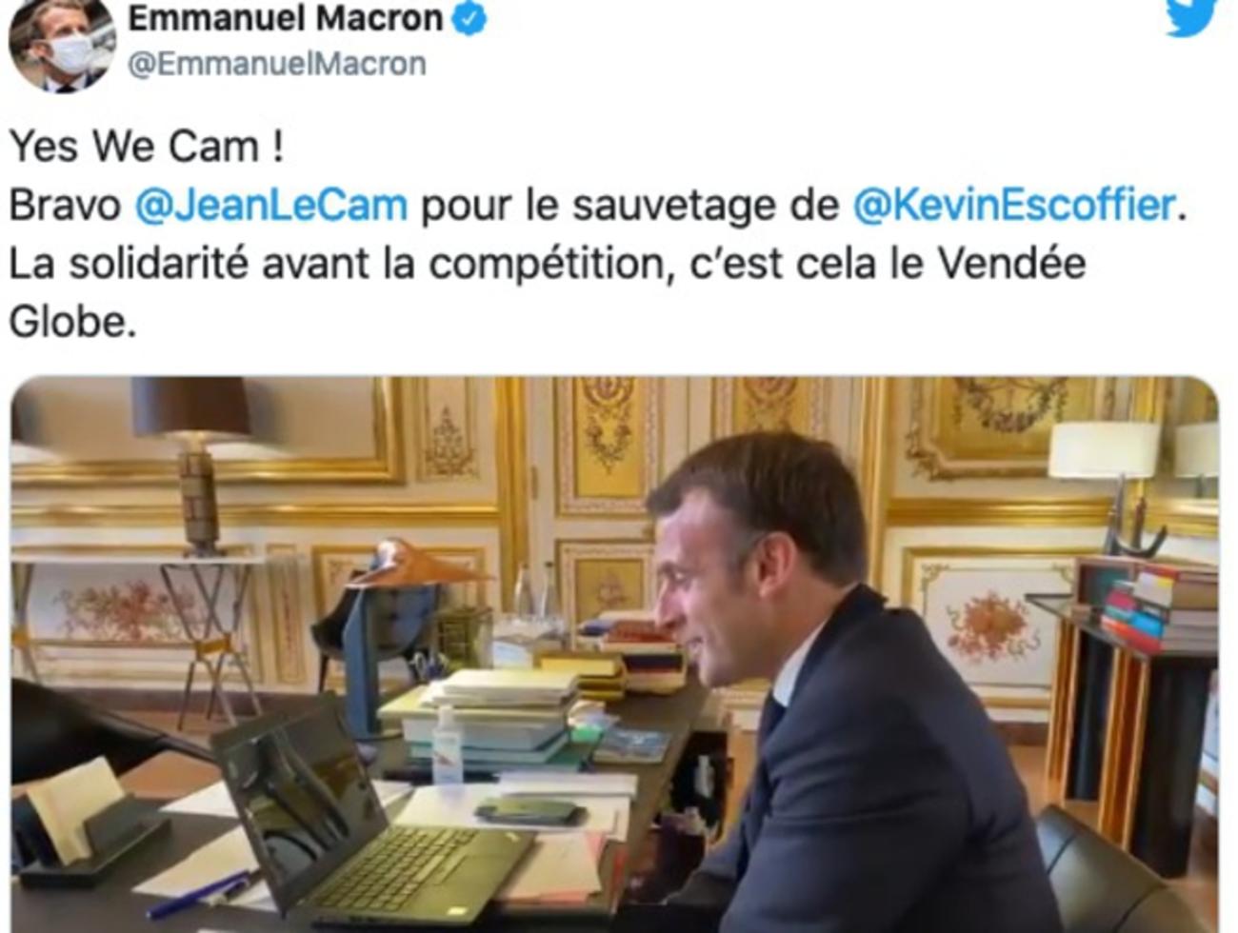Viewport: 1238px width, 933px height.
Task: Click the word "Globe." in the tweet
Action: point(72,322)
